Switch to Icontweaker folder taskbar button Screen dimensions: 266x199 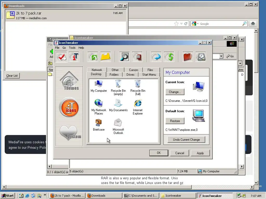click(178, 196)
